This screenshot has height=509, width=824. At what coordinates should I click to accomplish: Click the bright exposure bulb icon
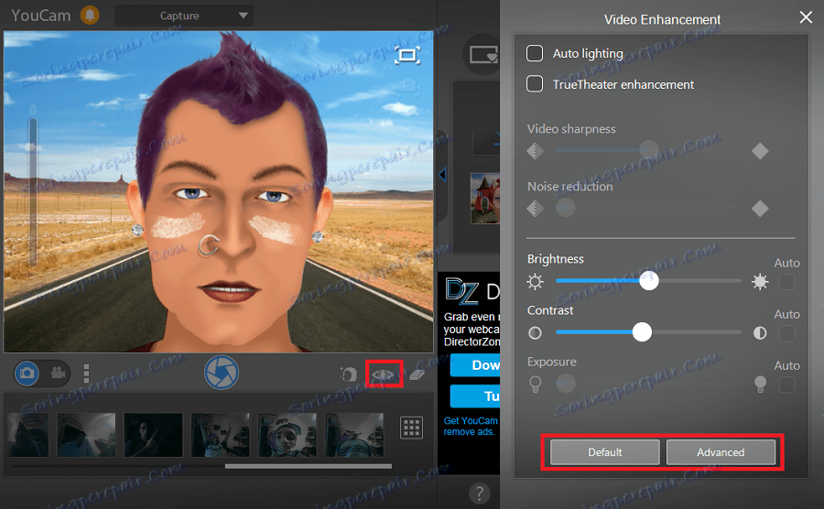[760, 384]
